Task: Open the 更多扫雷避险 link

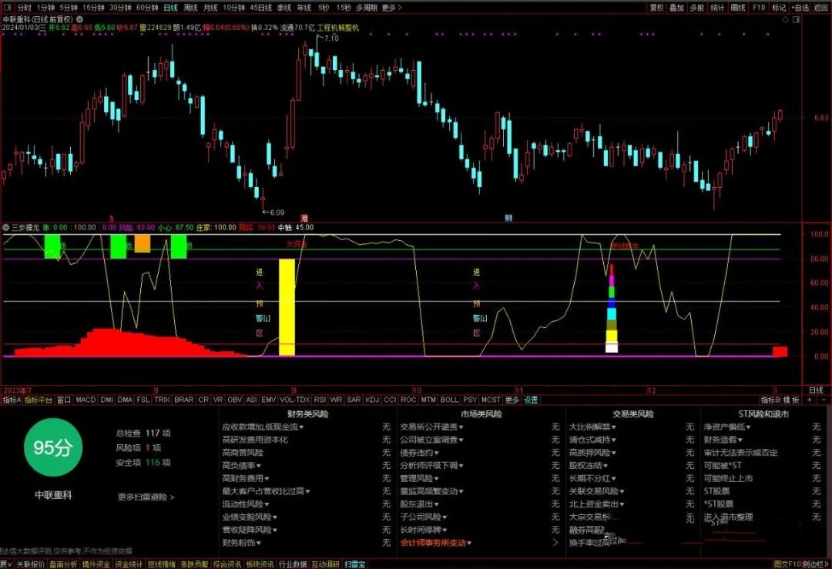Action: click(x=146, y=497)
